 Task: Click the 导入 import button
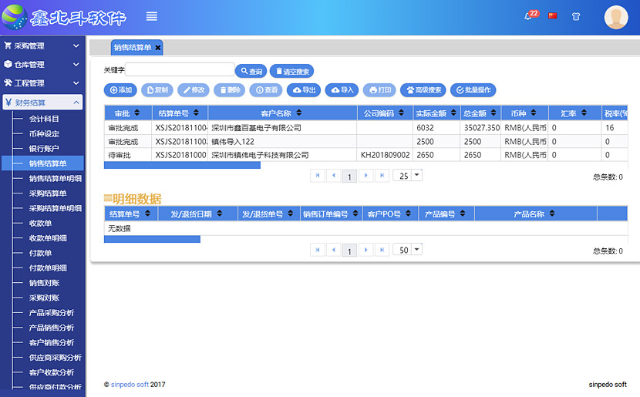point(342,90)
